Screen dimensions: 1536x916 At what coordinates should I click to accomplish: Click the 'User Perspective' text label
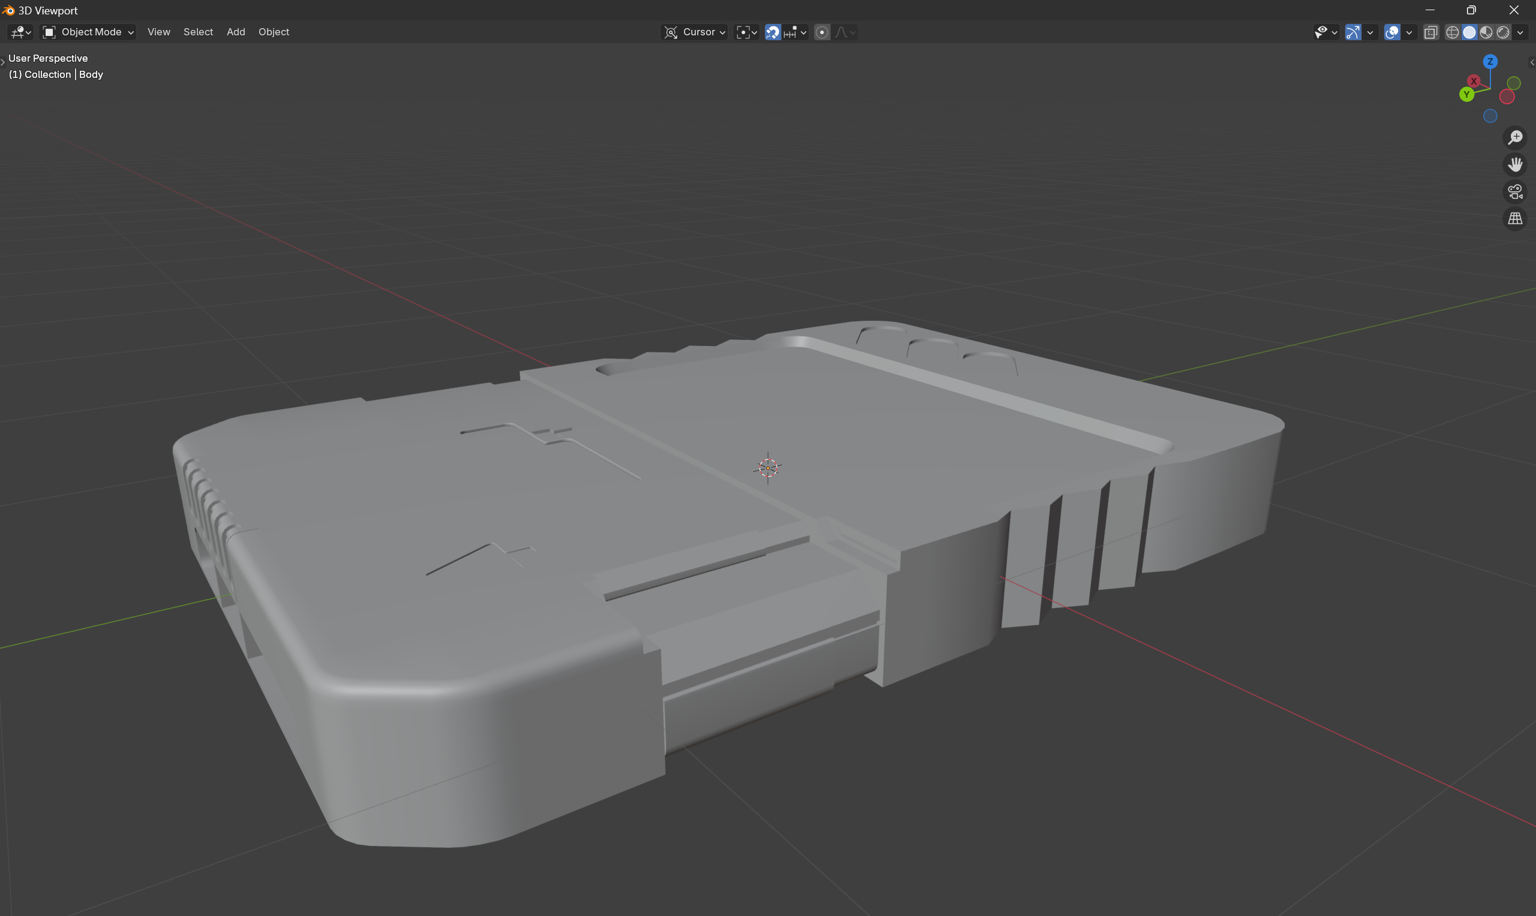pos(48,58)
